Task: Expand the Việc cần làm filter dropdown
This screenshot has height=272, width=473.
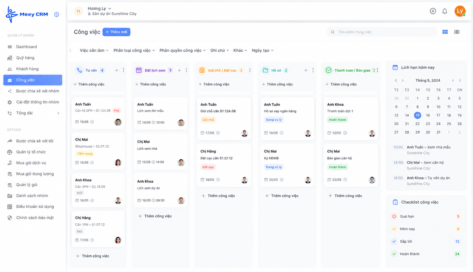Action: 94,51
